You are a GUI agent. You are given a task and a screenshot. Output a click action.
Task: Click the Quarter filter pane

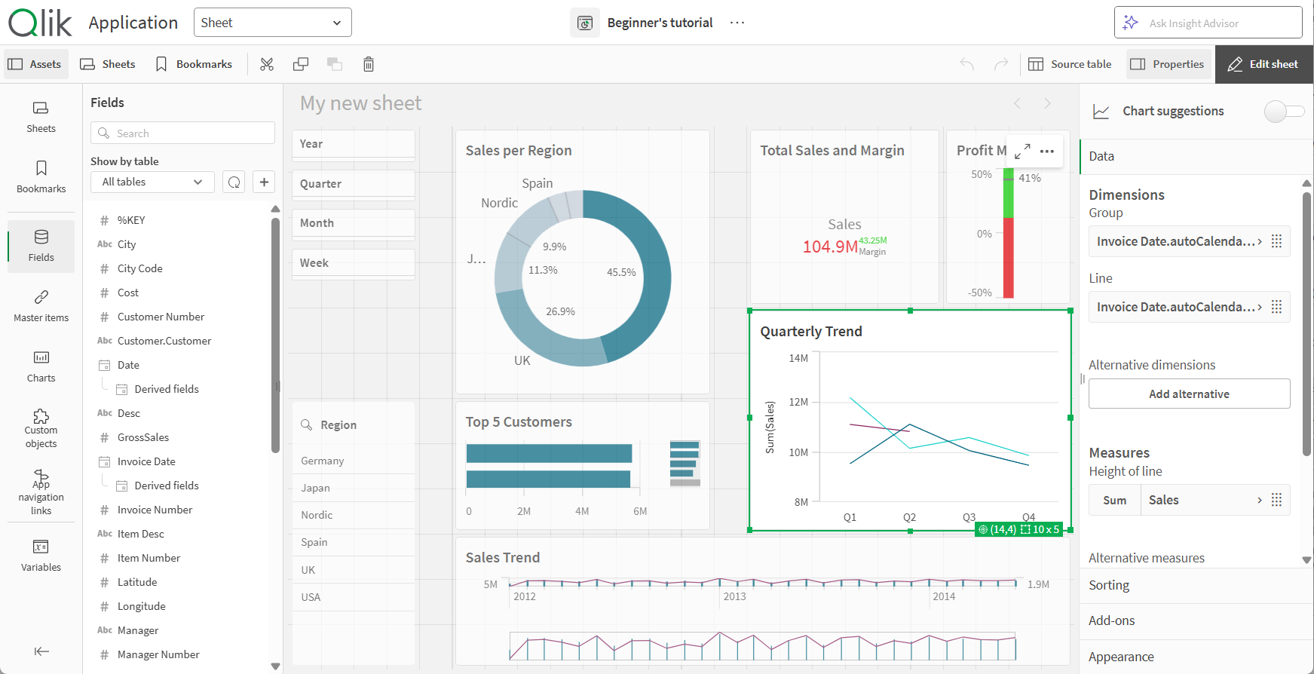pos(354,184)
